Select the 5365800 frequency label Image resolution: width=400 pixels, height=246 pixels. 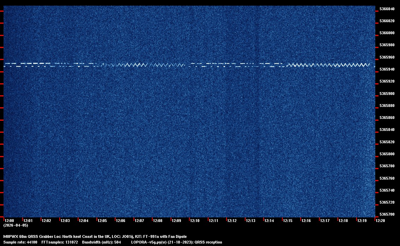387,154
